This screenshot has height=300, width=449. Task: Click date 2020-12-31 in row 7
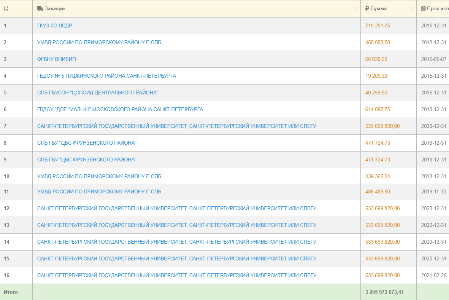pyautogui.click(x=433, y=126)
